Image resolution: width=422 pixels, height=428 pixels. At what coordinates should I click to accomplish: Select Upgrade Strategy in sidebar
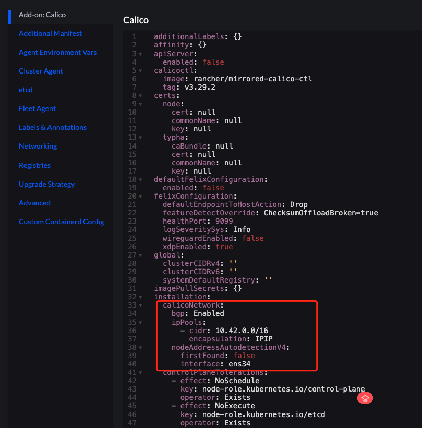pos(46,184)
